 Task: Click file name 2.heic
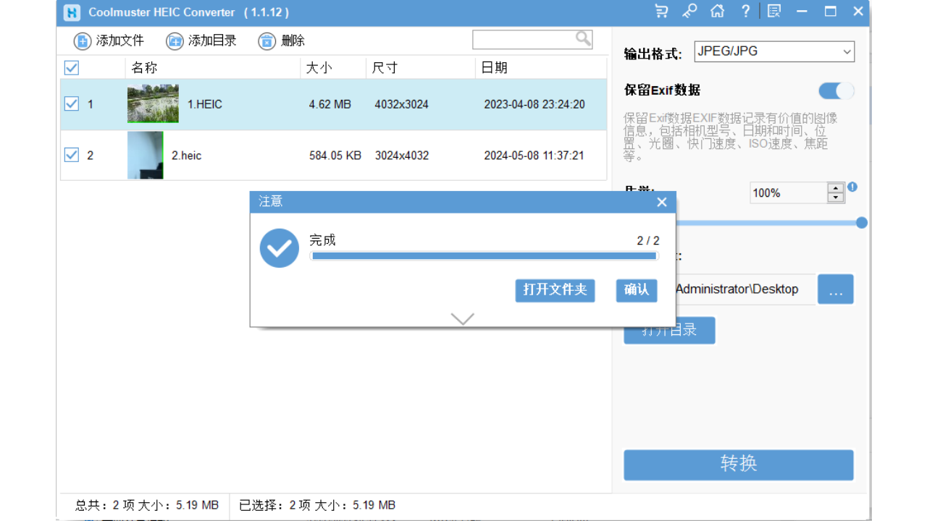tap(187, 156)
